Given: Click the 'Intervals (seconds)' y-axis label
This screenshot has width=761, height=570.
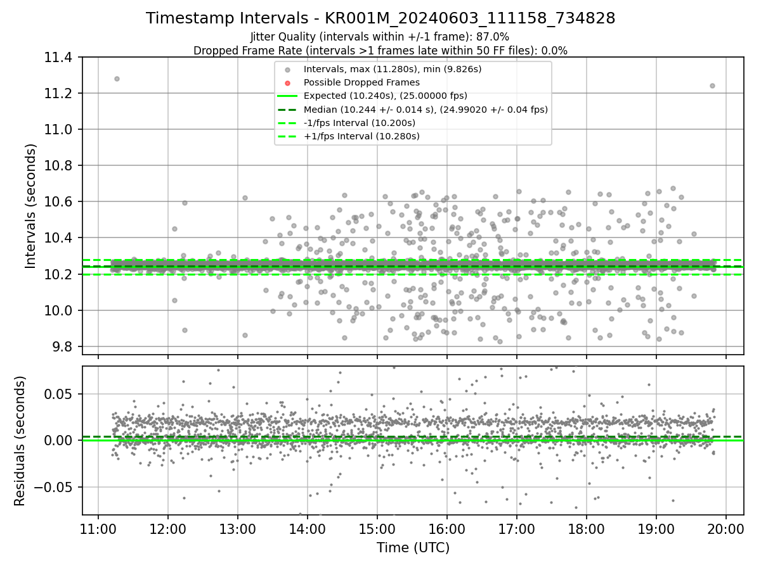Looking at the screenshot, I should coord(31,206).
